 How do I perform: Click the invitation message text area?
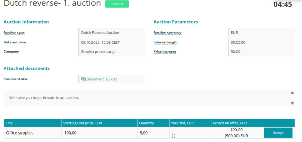pos(147,98)
